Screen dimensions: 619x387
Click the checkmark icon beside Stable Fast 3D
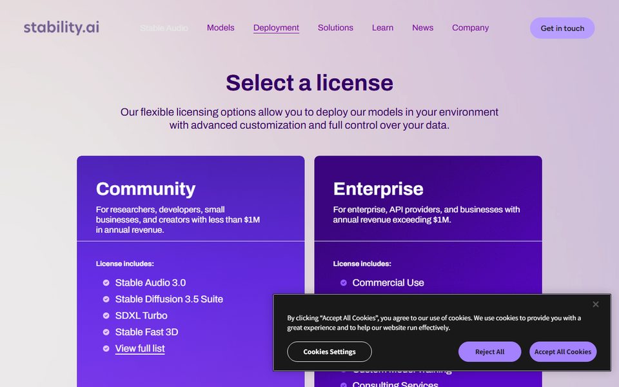(106, 332)
